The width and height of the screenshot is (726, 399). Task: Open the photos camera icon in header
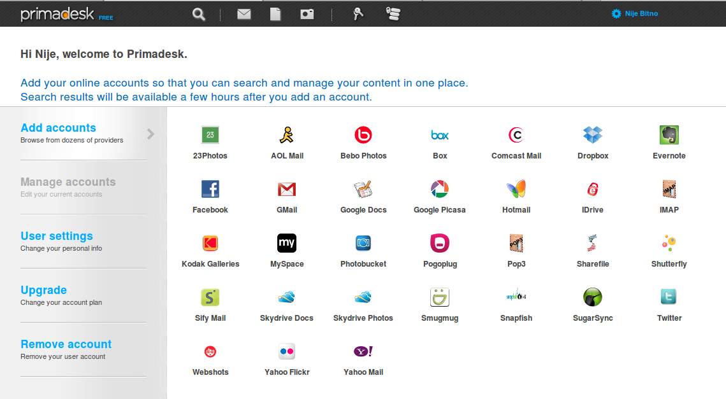tap(307, 14)
